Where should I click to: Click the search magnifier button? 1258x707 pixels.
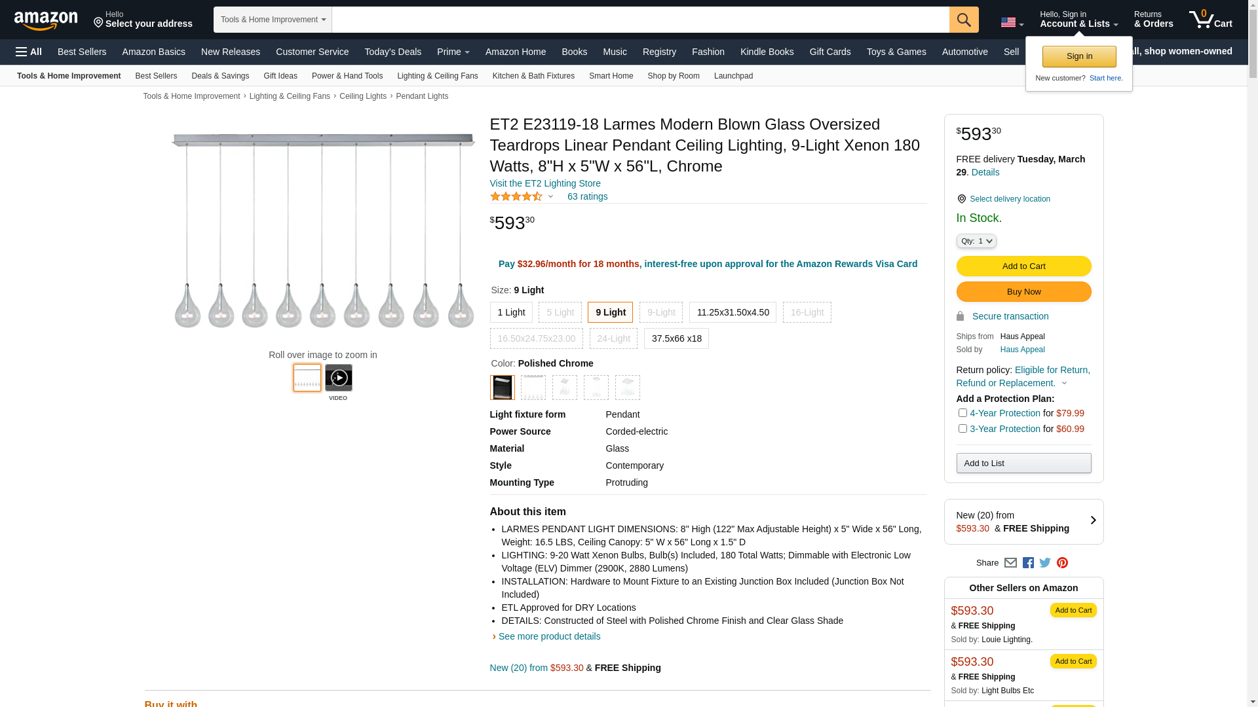click(964, 20)
